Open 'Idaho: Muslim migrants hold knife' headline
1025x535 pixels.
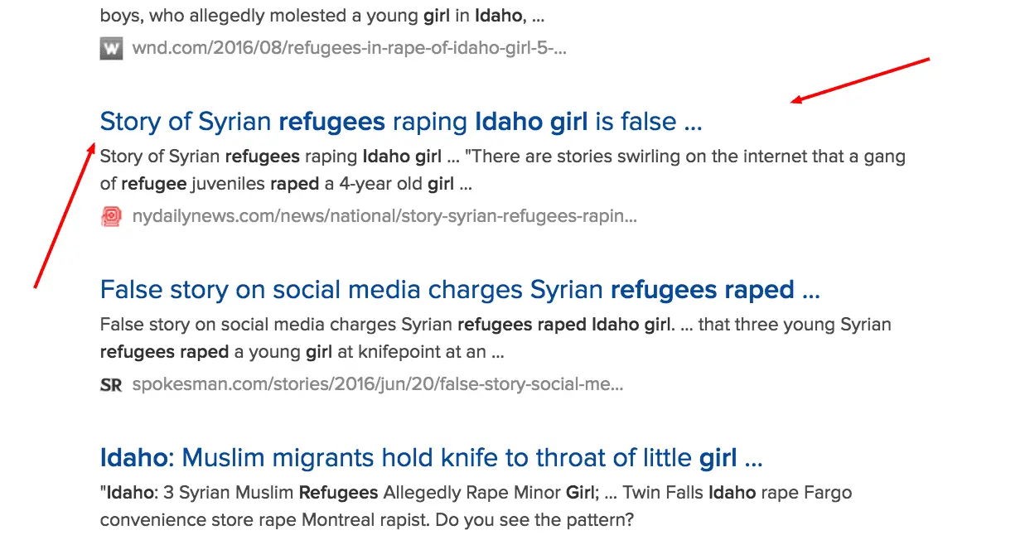click(x=431, y=457)
